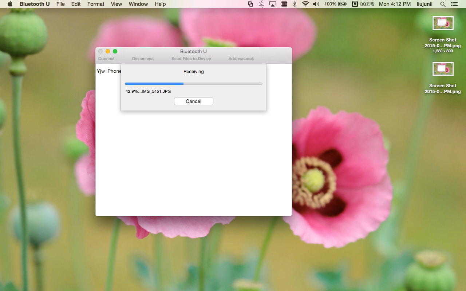
Task: Click the 42.9%...IMG_5451.JPG status text
Action: 148,91
